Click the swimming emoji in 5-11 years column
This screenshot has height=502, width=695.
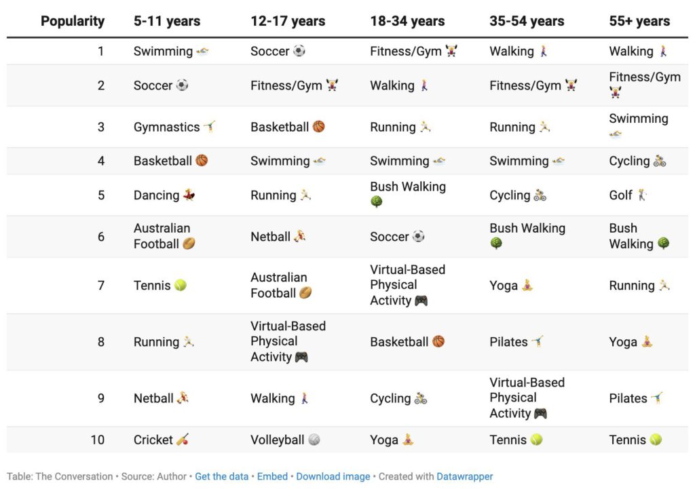[x=202, y=52]
